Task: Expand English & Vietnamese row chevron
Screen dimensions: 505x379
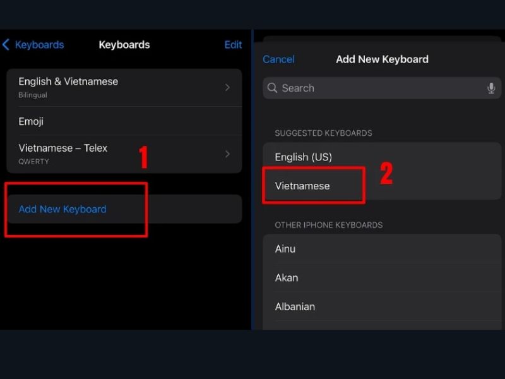Action: [227, 87]
